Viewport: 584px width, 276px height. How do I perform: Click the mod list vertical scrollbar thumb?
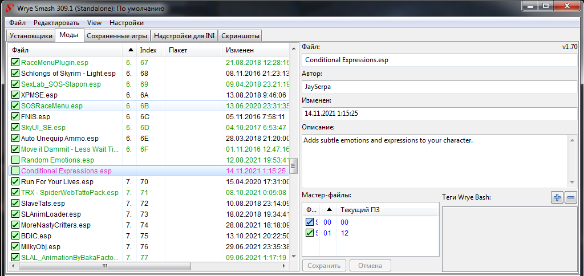294,165
